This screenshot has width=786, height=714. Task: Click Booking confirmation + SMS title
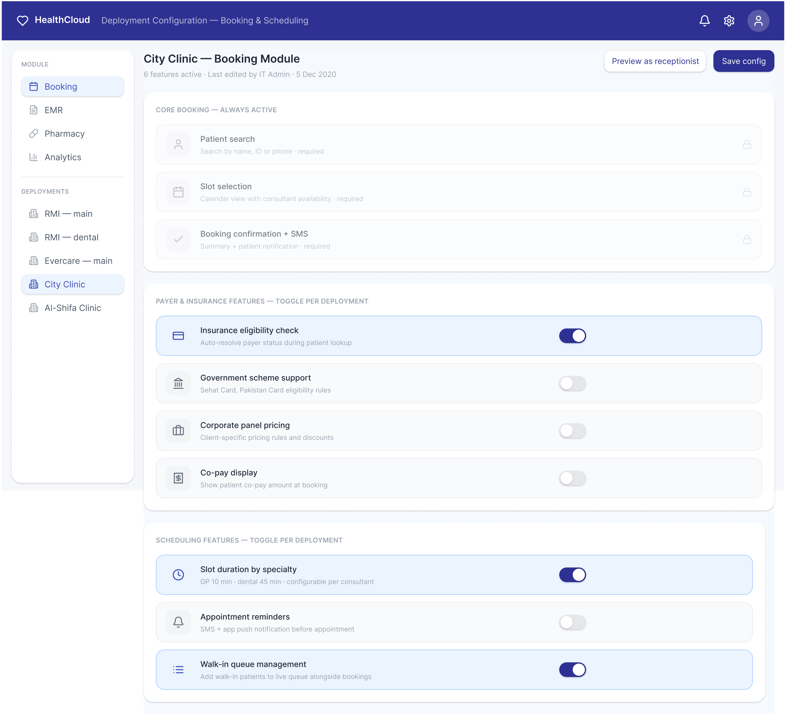point(254,234)
